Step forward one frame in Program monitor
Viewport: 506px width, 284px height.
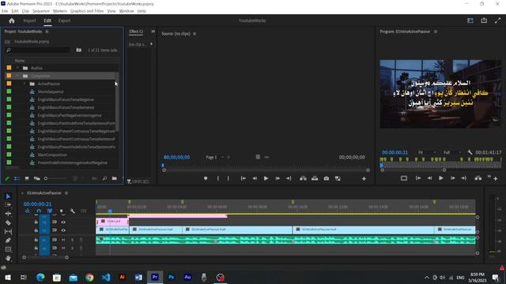pyautogui.click(x=453, y=178)
